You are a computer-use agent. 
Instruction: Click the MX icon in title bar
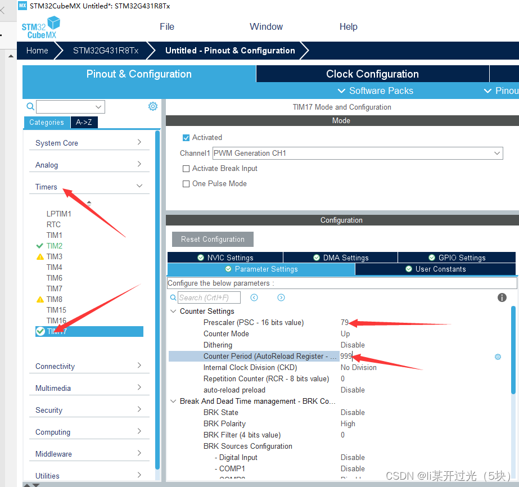coord(22,5)
